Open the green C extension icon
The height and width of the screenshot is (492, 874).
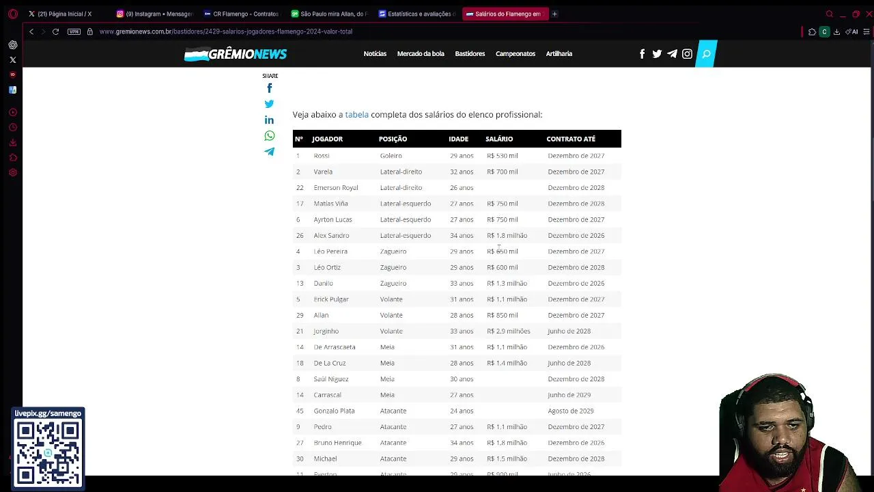tap(824, 31)
